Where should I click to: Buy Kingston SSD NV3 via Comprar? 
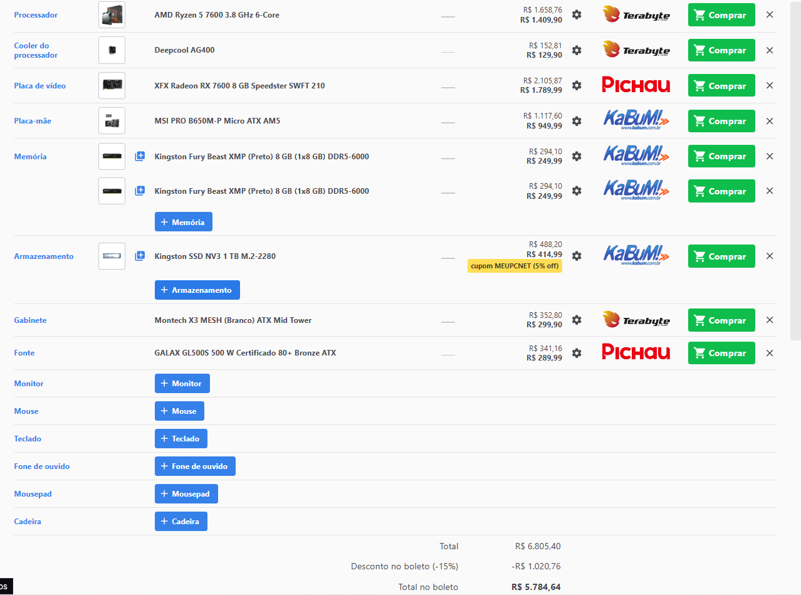(721, 256)
